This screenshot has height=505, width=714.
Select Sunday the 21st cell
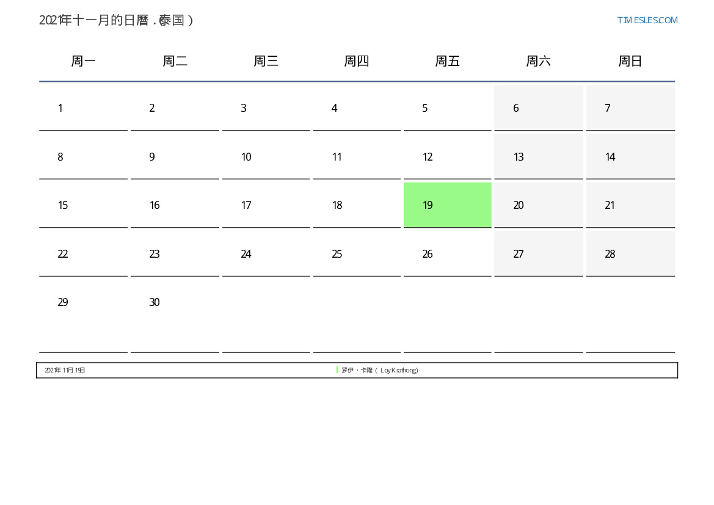click(x=630, y=205)
